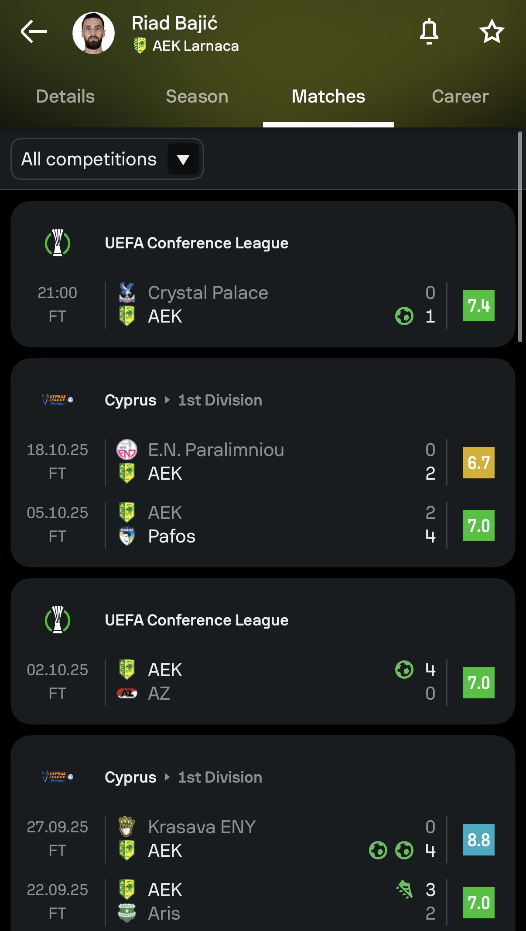Viewport: 526px width, 931px height.
Task: Expand the first Cyprus 1st Division header
Action: [183, 400]
